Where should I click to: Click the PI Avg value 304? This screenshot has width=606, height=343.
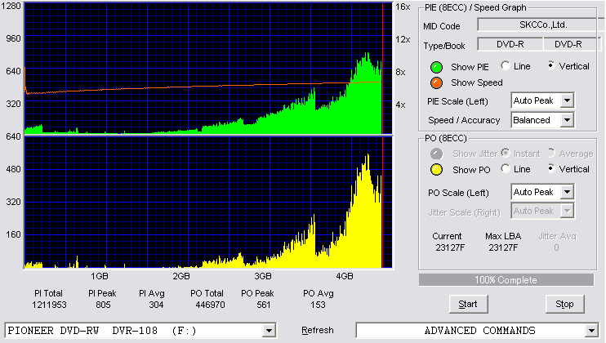[x=156, y=305]
